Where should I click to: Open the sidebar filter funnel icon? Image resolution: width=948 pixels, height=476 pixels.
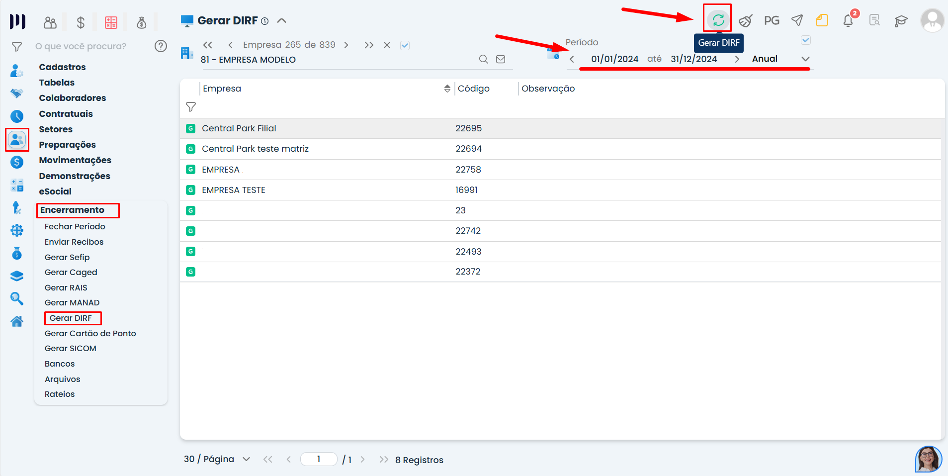[17, 47]
